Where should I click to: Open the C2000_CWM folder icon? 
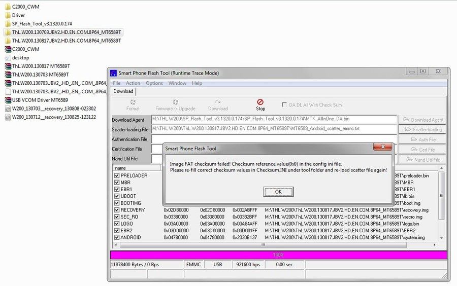pyautogui.click(x=8, y=7)
